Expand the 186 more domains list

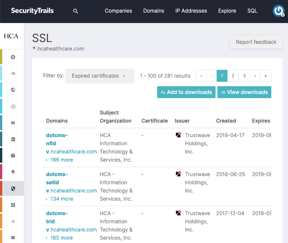59,160
